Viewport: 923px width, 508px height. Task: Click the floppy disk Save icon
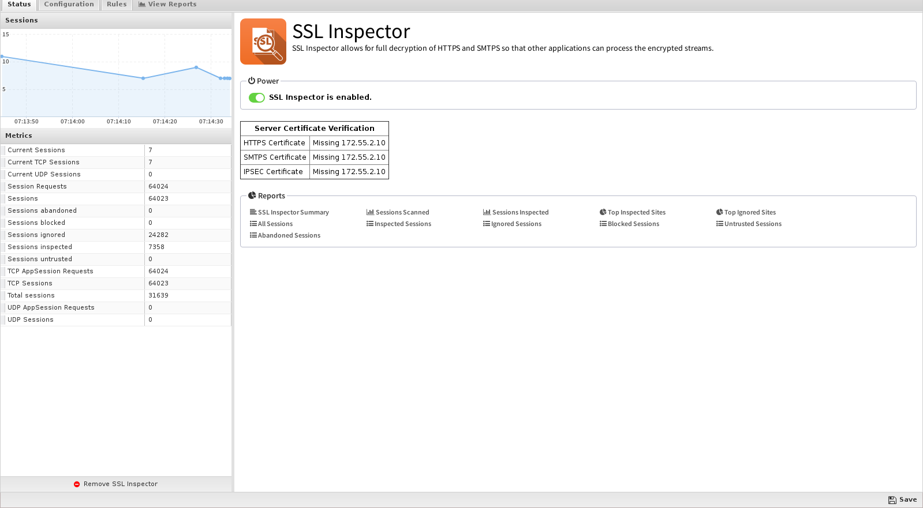coord(892,500)
